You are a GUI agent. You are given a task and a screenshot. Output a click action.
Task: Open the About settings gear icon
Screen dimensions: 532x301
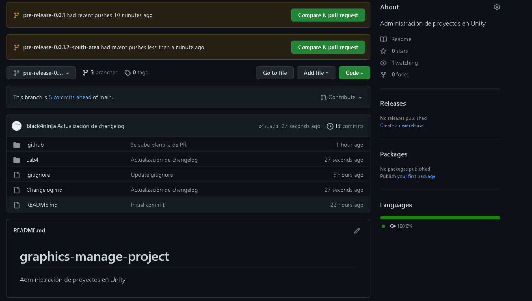click(x=497, y=7)
